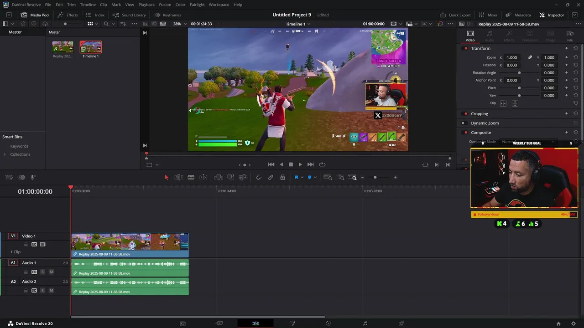Screen dimensions: 584x328
Task: Jump to first frame in viewer
Action: pos(271,164)
